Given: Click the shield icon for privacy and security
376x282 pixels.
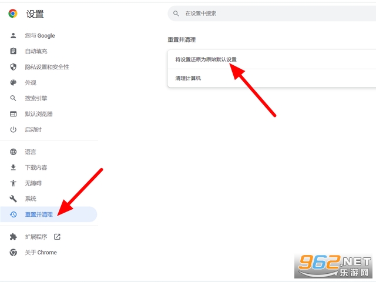Looking at the screenshot, I should (x=13, y=67).
